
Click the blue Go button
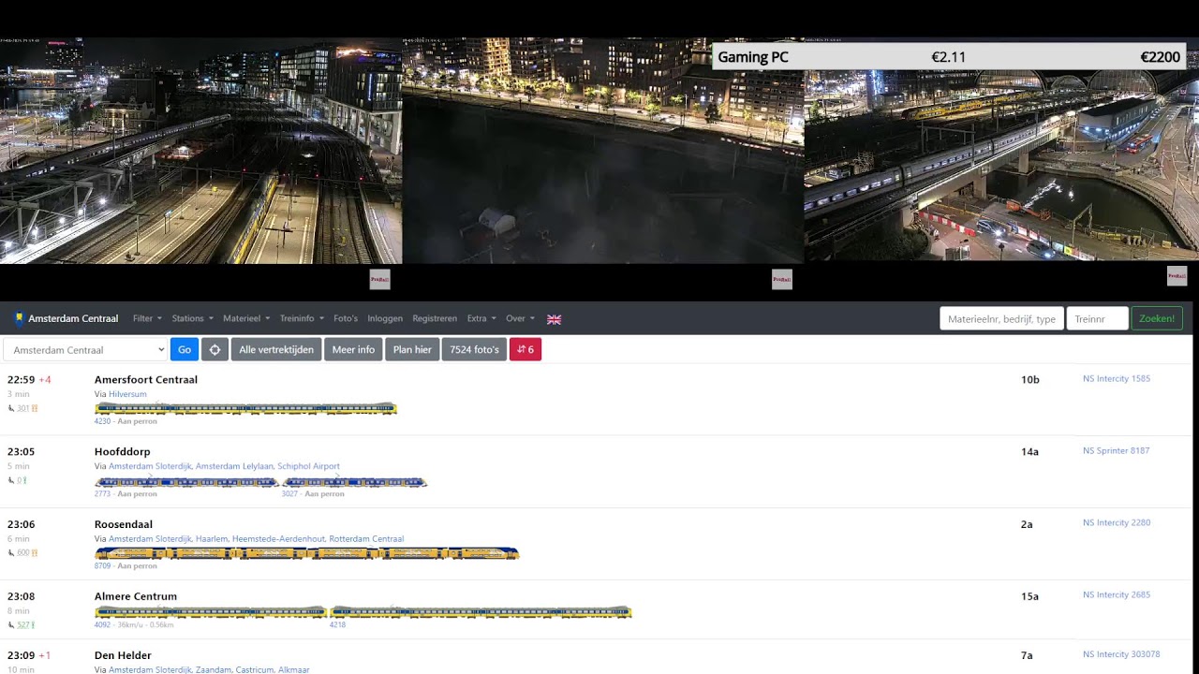click(x=185, y=349)
